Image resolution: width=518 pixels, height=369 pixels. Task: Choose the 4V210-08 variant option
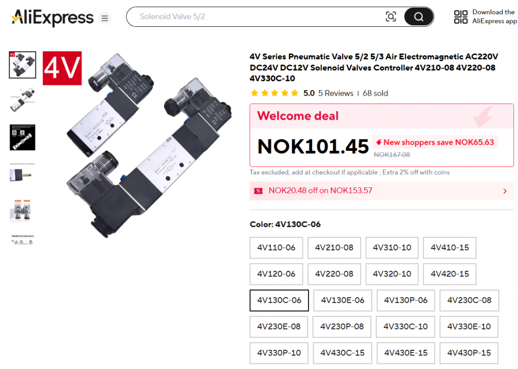point(334,248)
